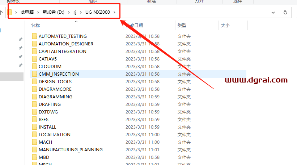Click the CLOUDDM folder name
Screen dimensions: 297x165
click(50, 67)
